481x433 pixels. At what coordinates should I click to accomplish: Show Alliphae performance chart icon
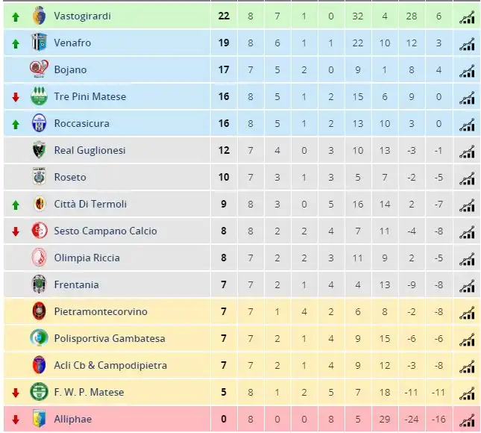coord(467,421)
